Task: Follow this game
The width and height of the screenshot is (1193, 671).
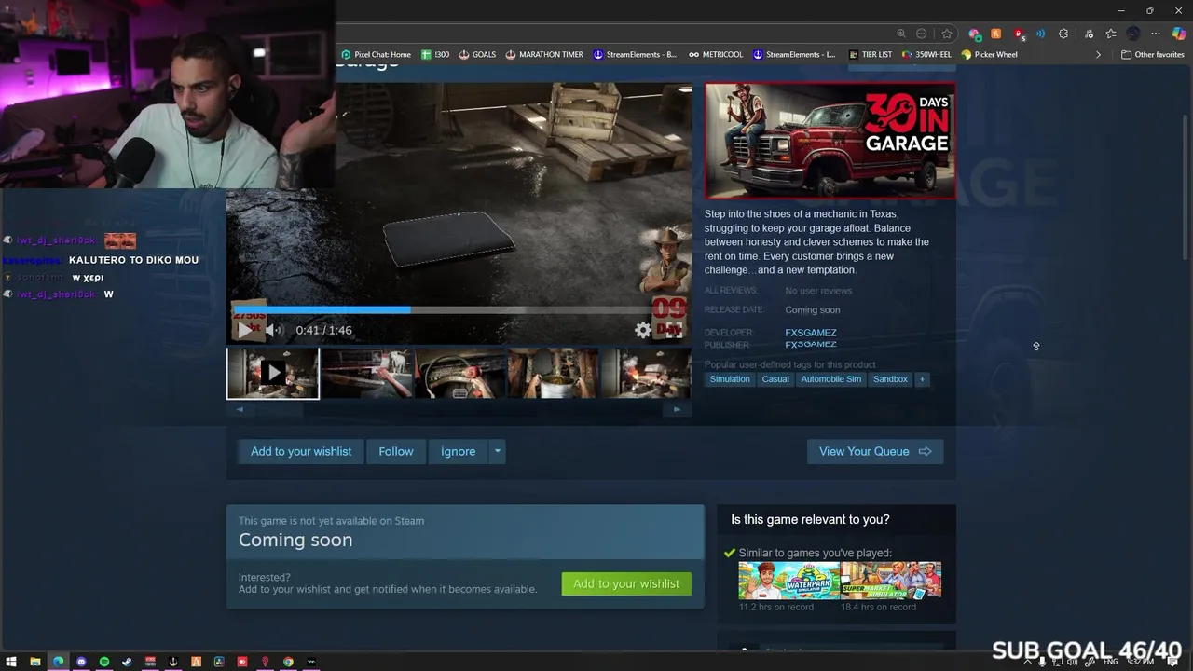Action: click(x=396, y=451)
